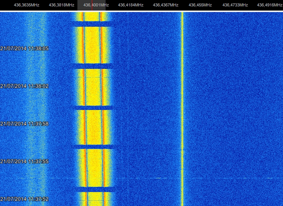
Task: Click the 436,455MHz frequency label
Action: coord(200,5)
